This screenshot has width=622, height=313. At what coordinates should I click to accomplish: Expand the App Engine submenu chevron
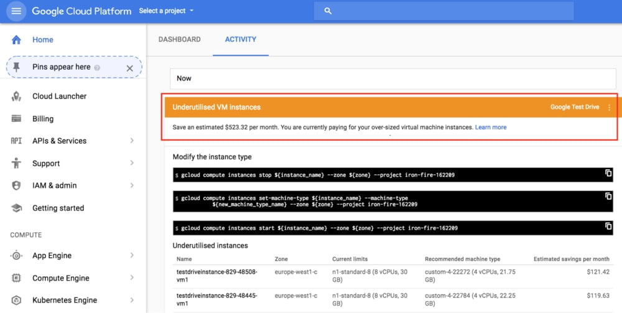[x=132, y=255]
